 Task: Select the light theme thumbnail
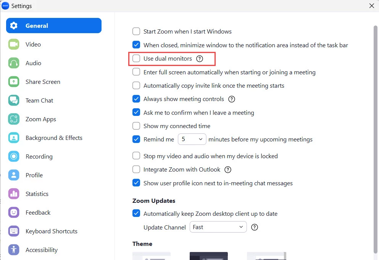152,256
